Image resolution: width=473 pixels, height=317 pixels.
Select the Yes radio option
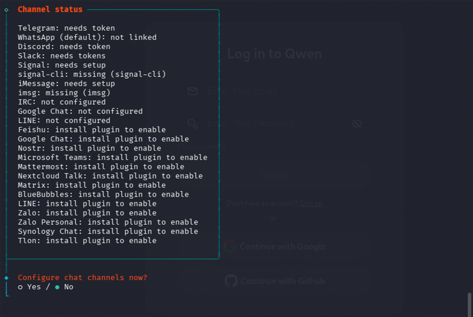click(29, 287)
